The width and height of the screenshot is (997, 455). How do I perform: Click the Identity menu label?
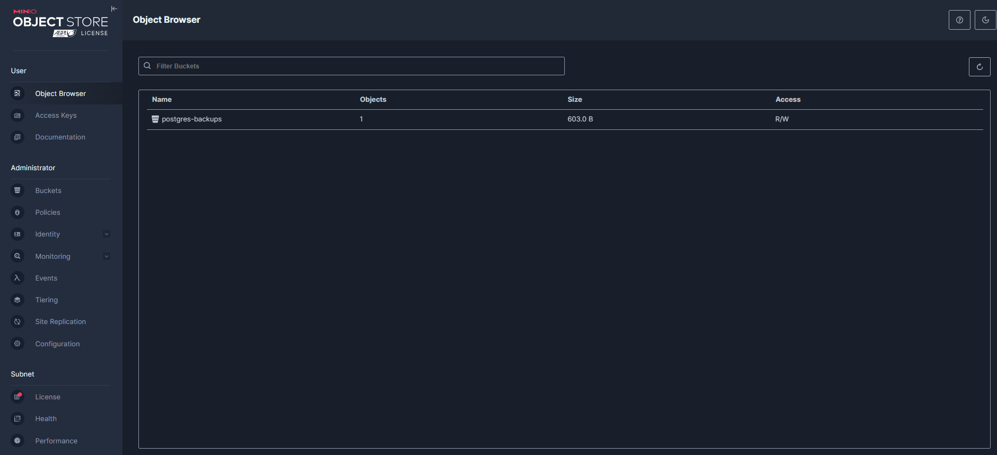click(48, 234)
